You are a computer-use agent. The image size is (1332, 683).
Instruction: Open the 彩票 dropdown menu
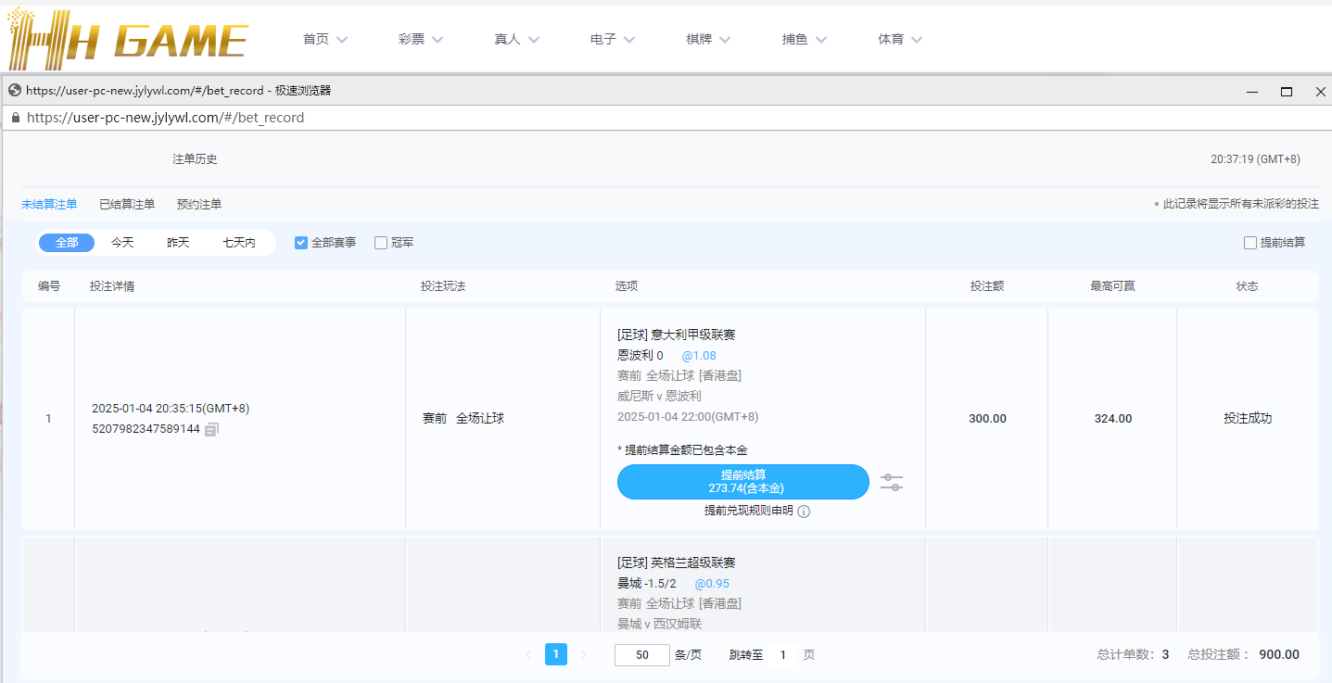point(420,39)
